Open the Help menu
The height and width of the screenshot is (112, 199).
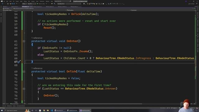coord(52,1)
